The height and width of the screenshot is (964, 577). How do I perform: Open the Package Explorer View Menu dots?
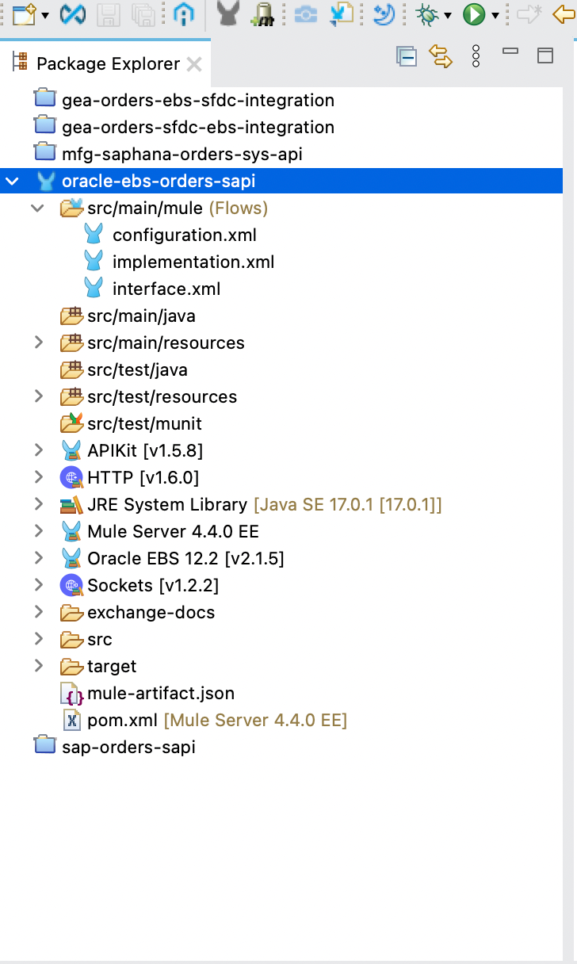[476, 56]
